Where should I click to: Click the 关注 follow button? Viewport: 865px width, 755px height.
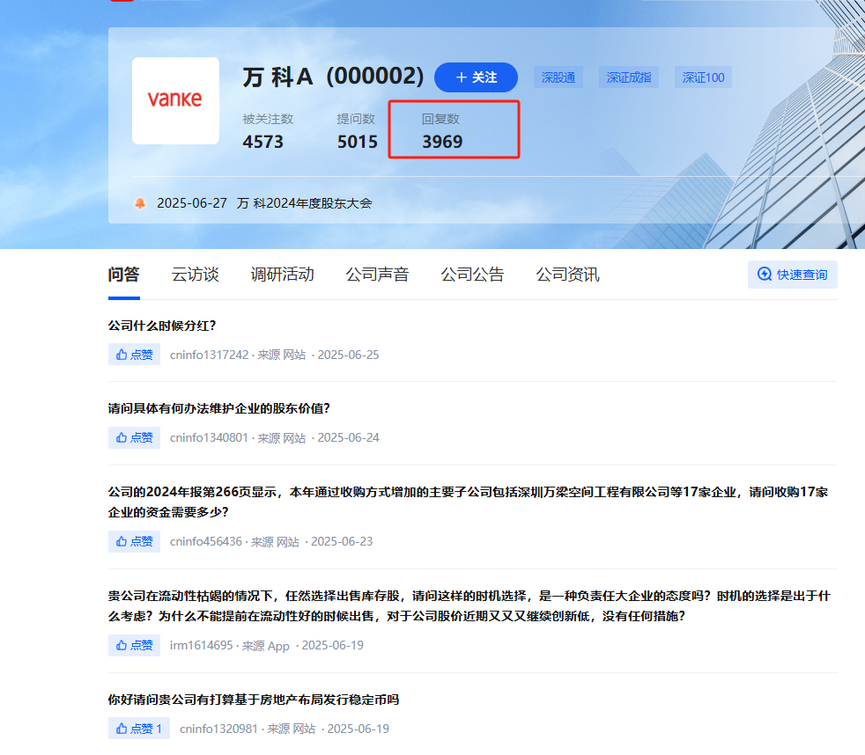pyautogui.click(x=476, y=77)
